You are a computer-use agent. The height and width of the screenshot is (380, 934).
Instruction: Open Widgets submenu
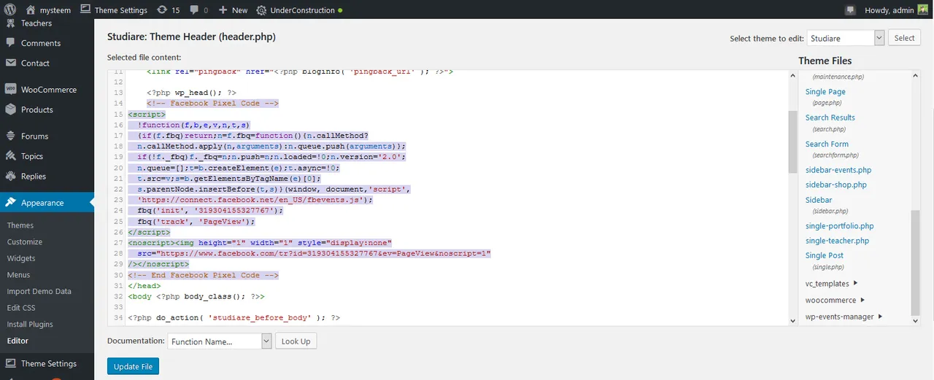click(21, 258)
